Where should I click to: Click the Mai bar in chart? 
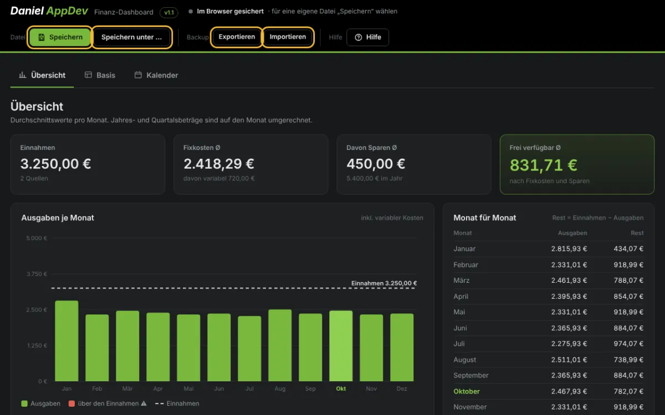point(188,348)
